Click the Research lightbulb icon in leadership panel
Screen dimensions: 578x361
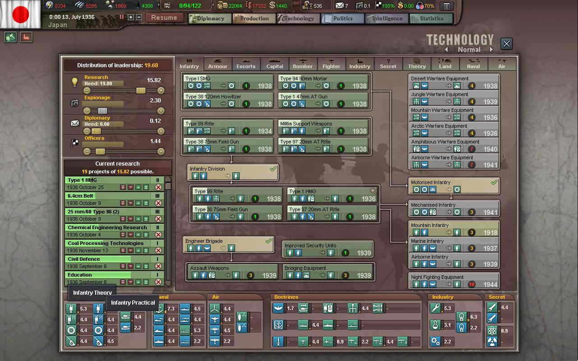[75, 82]
